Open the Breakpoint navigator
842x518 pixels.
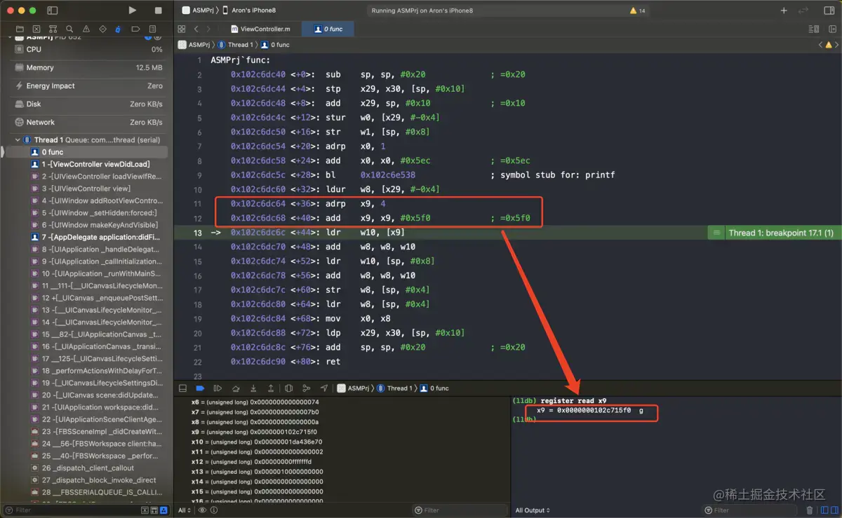click(x=135, y=29)
